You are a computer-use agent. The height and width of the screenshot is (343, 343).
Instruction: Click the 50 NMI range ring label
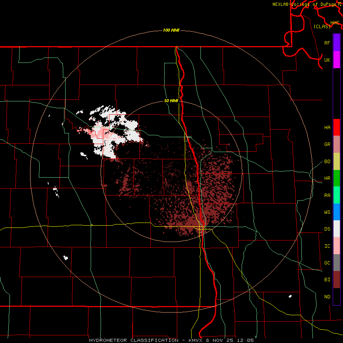pos(171,101)
